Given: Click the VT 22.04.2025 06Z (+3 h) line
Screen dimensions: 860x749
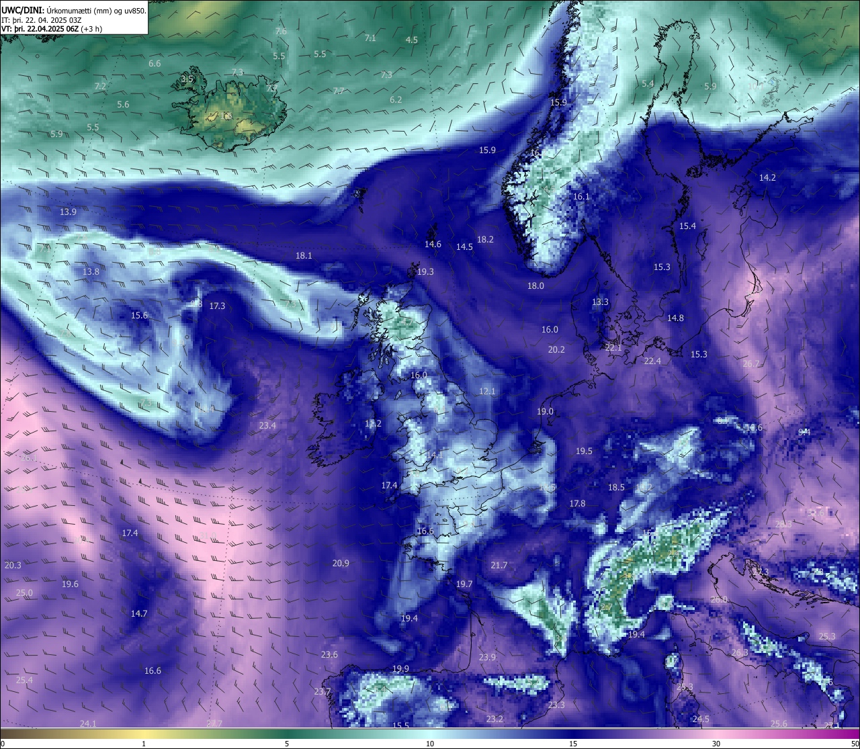Looking at the screenshot, I should (x=52, y=29).
